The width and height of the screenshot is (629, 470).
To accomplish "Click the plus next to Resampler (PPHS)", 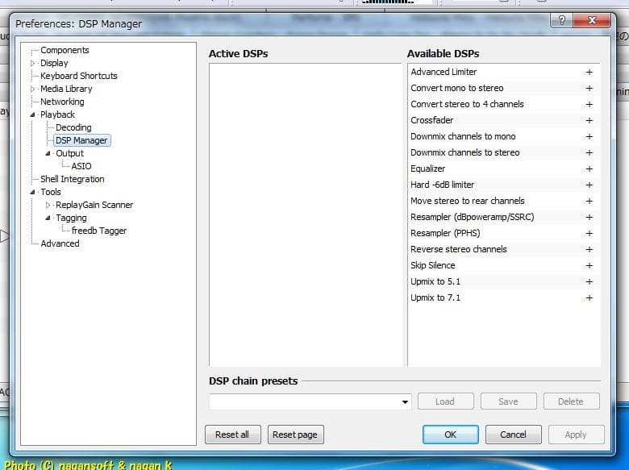I will pyautogui.click(x=589, y=233).
